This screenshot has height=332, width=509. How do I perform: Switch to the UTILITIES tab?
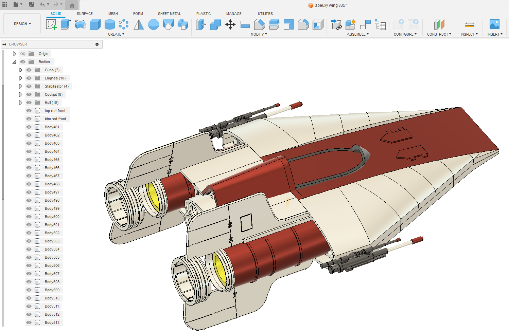(x=265, y=14)
